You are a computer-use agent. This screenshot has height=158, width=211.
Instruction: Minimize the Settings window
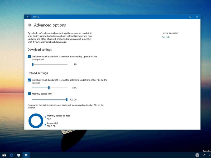(184, 17)
